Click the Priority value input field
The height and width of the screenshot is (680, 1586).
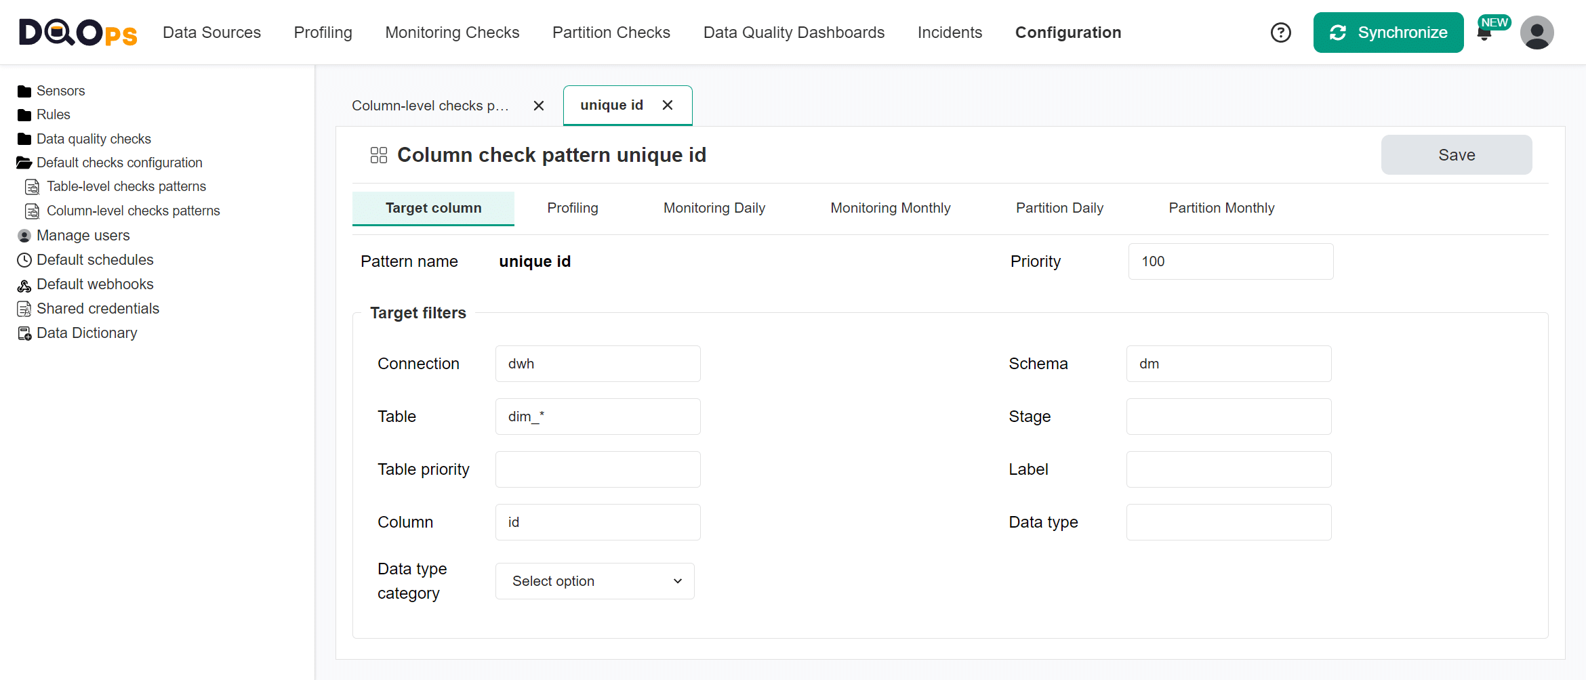1230,261
